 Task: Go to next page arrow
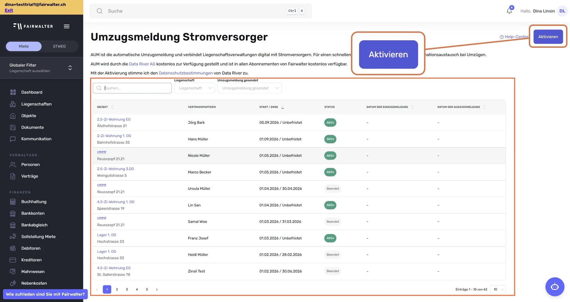(x=157, y=290)
